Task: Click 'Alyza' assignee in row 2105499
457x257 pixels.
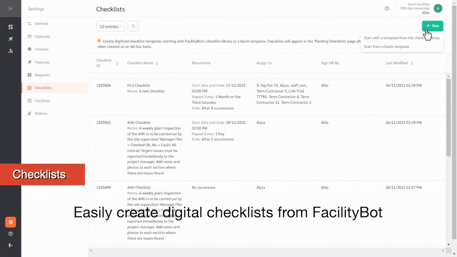Action: tap(261, 188)
